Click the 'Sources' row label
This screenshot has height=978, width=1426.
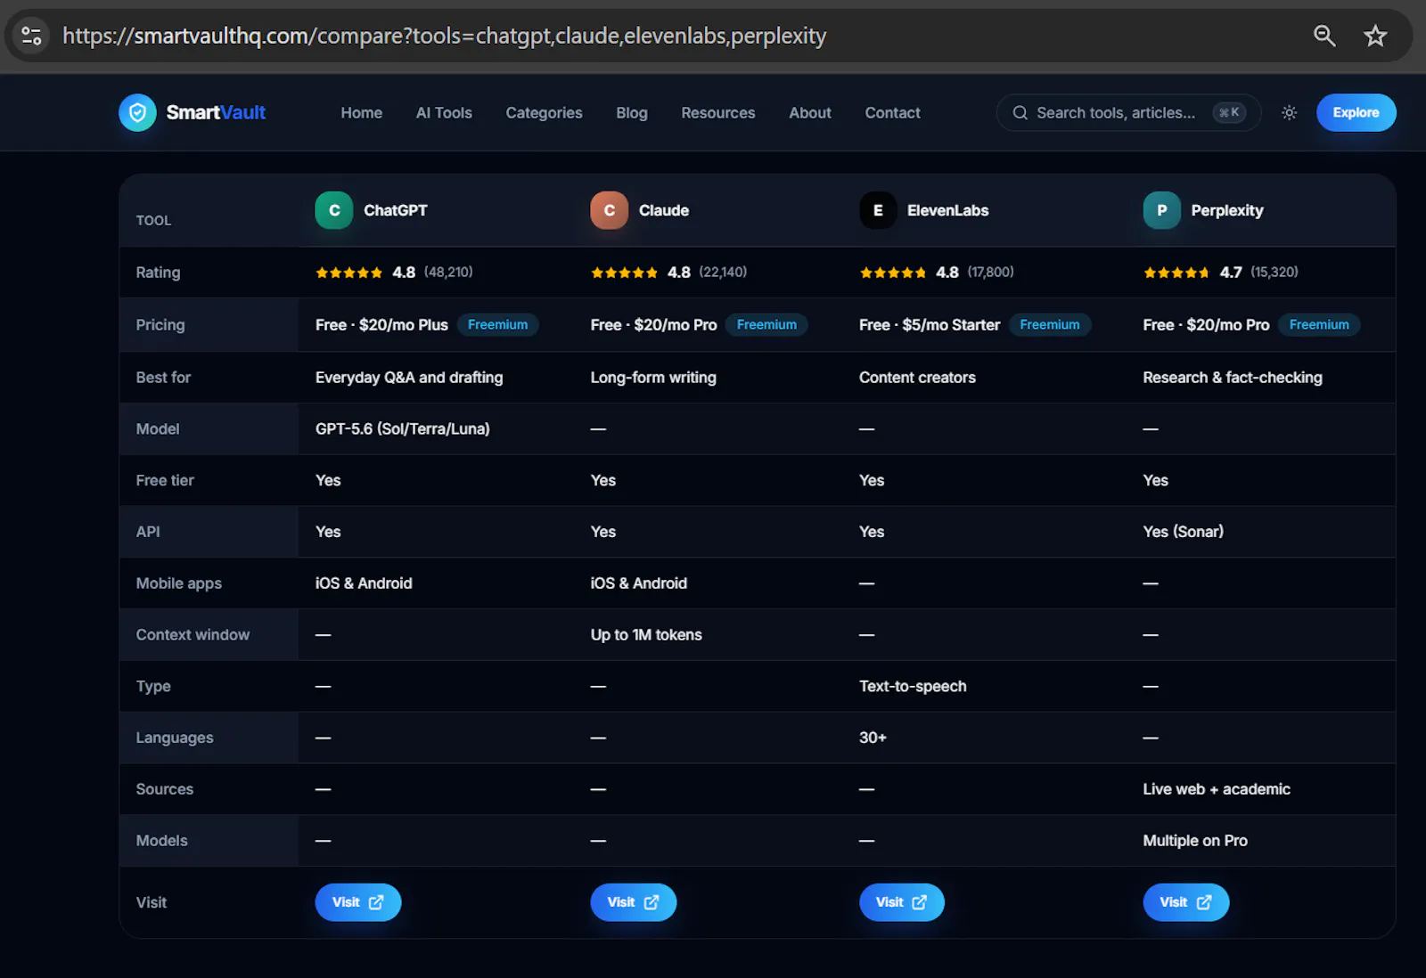click(164, 789)
